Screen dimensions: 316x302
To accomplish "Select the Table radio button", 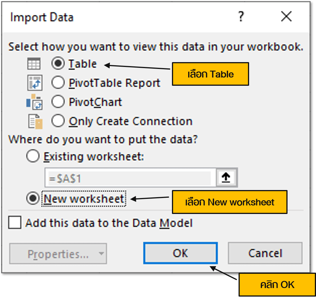I will tap(58, 64).
